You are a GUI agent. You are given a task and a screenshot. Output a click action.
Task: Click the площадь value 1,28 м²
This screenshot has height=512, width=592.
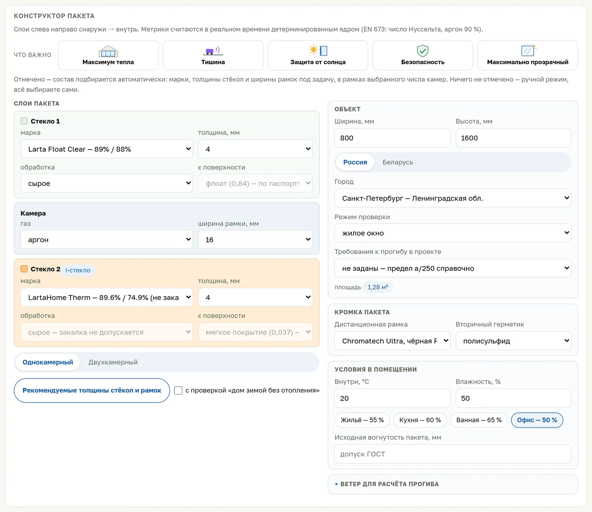coord(378,287)
